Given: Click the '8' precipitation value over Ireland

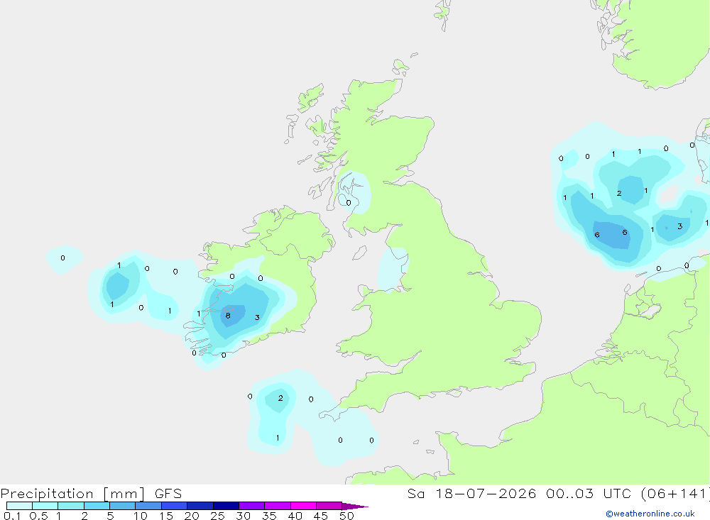Looking at the screenshot, I should tap(228, 316).
